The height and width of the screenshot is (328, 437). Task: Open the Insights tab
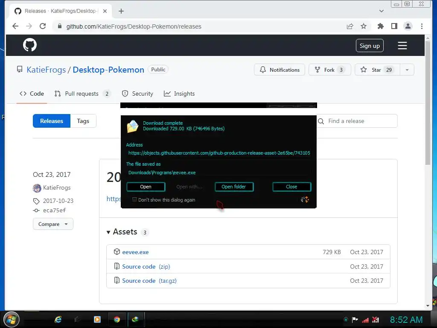[x=179, y=94]
